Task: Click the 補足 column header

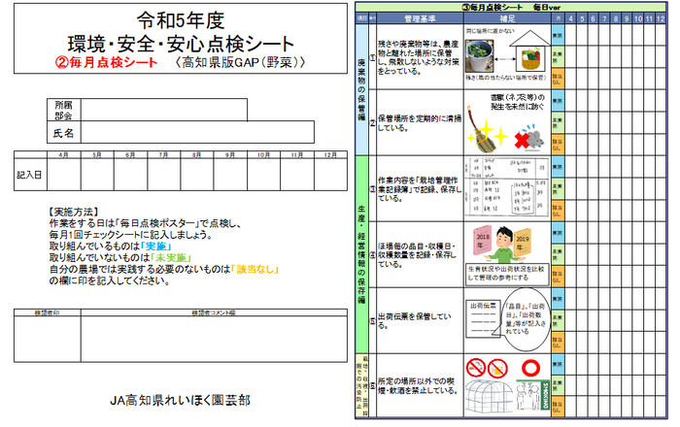Action: [x=507, y=18]
